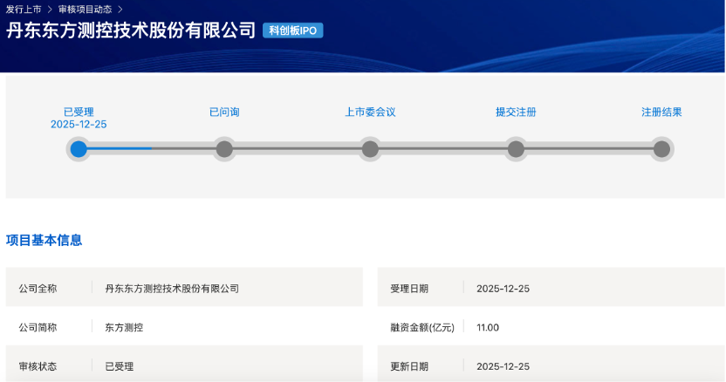
Task: Click the 项目基本信息 section heading
Action: click(x=44, y=240)
